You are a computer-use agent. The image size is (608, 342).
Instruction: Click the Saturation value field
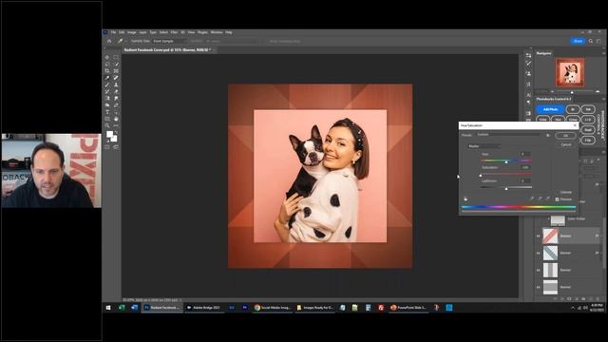pos(525,167)
